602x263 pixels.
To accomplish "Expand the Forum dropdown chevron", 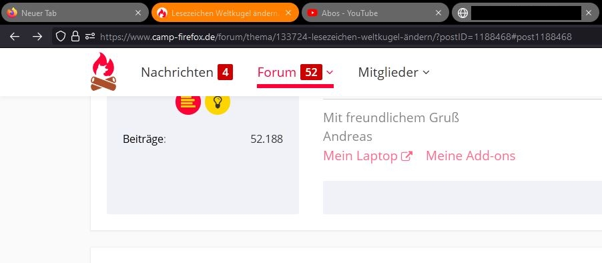I will coord(330,72).
